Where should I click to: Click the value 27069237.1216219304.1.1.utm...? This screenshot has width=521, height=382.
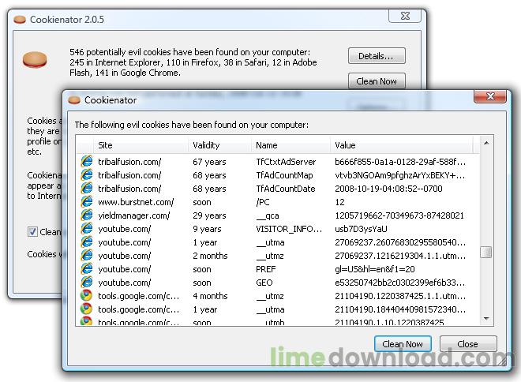(x=400, y=256)
